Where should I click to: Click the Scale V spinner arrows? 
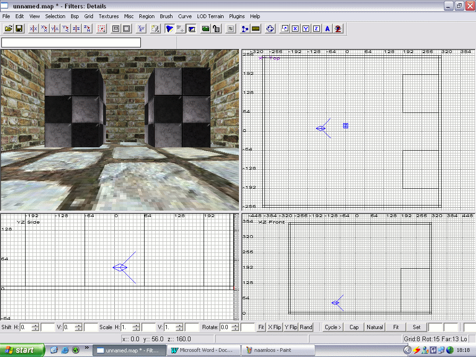click(x=179, y=327)
